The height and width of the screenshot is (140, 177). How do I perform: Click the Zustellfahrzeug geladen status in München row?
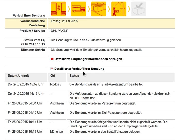[105, 132]
